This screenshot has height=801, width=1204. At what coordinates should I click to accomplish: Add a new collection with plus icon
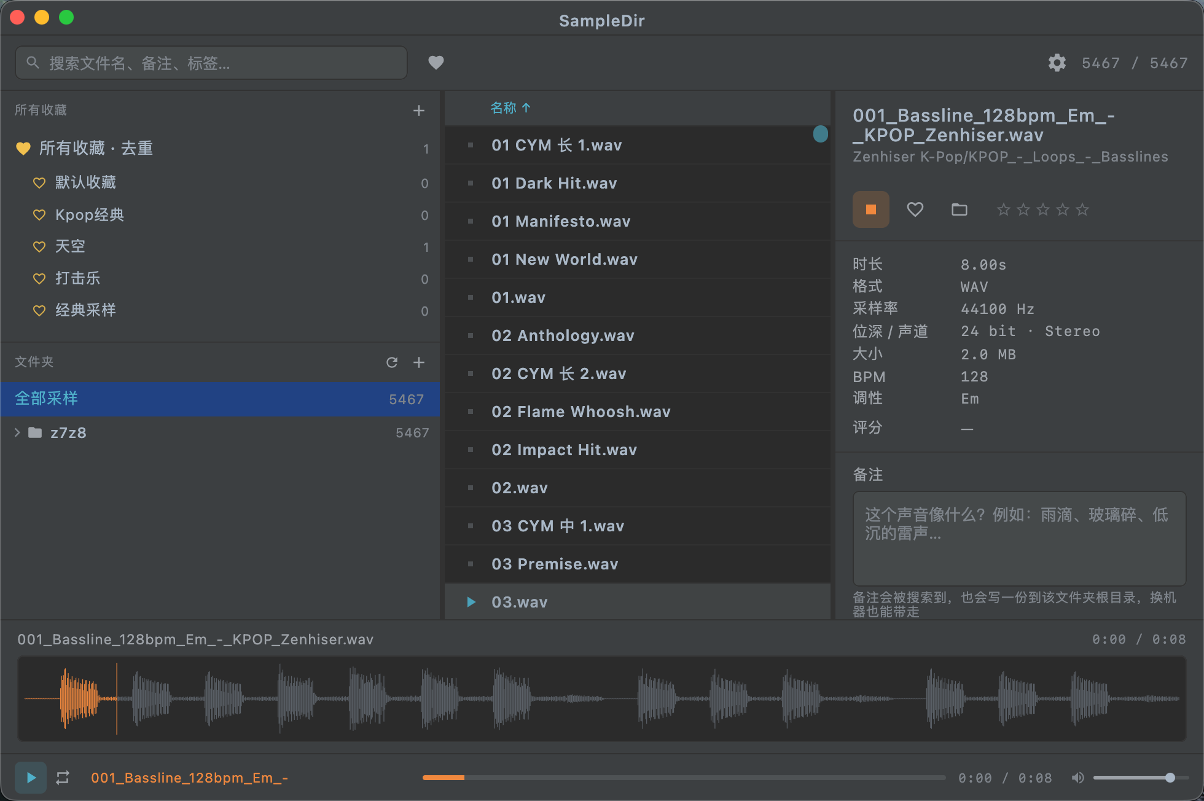pos(418,111)
